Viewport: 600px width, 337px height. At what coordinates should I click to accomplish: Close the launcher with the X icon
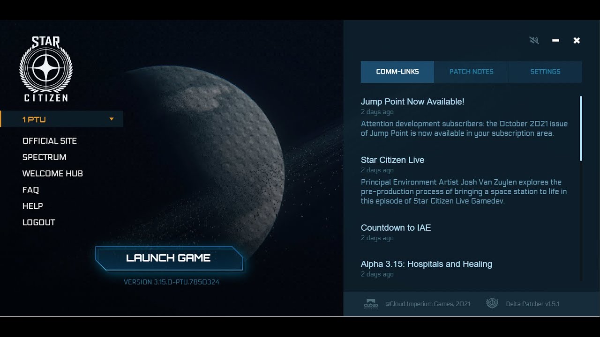pos(577,40)
